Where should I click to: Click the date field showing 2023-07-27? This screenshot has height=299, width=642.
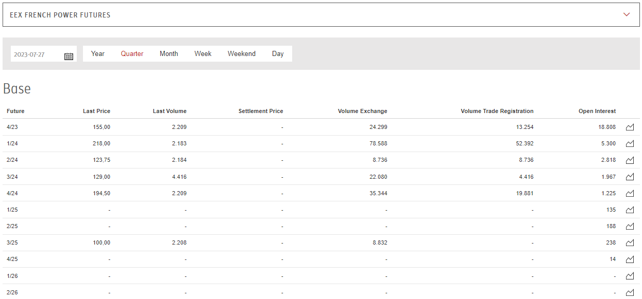pyautogui.click(x=44, y=54)
